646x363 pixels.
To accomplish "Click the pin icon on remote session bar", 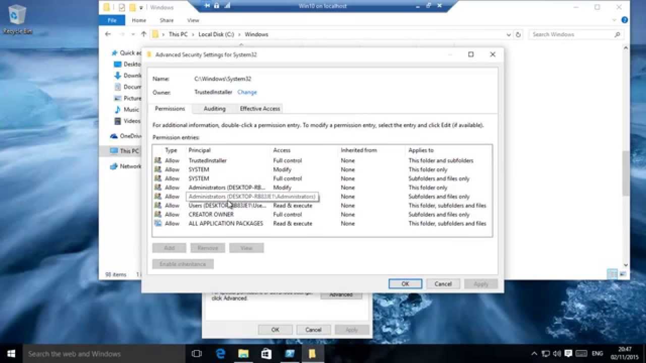I will click(x=207, y=6).
